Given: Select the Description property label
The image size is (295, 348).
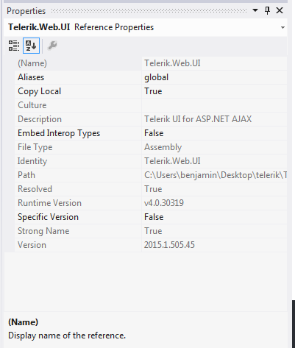Looking at the screenshot, I should tap(40, 119).
